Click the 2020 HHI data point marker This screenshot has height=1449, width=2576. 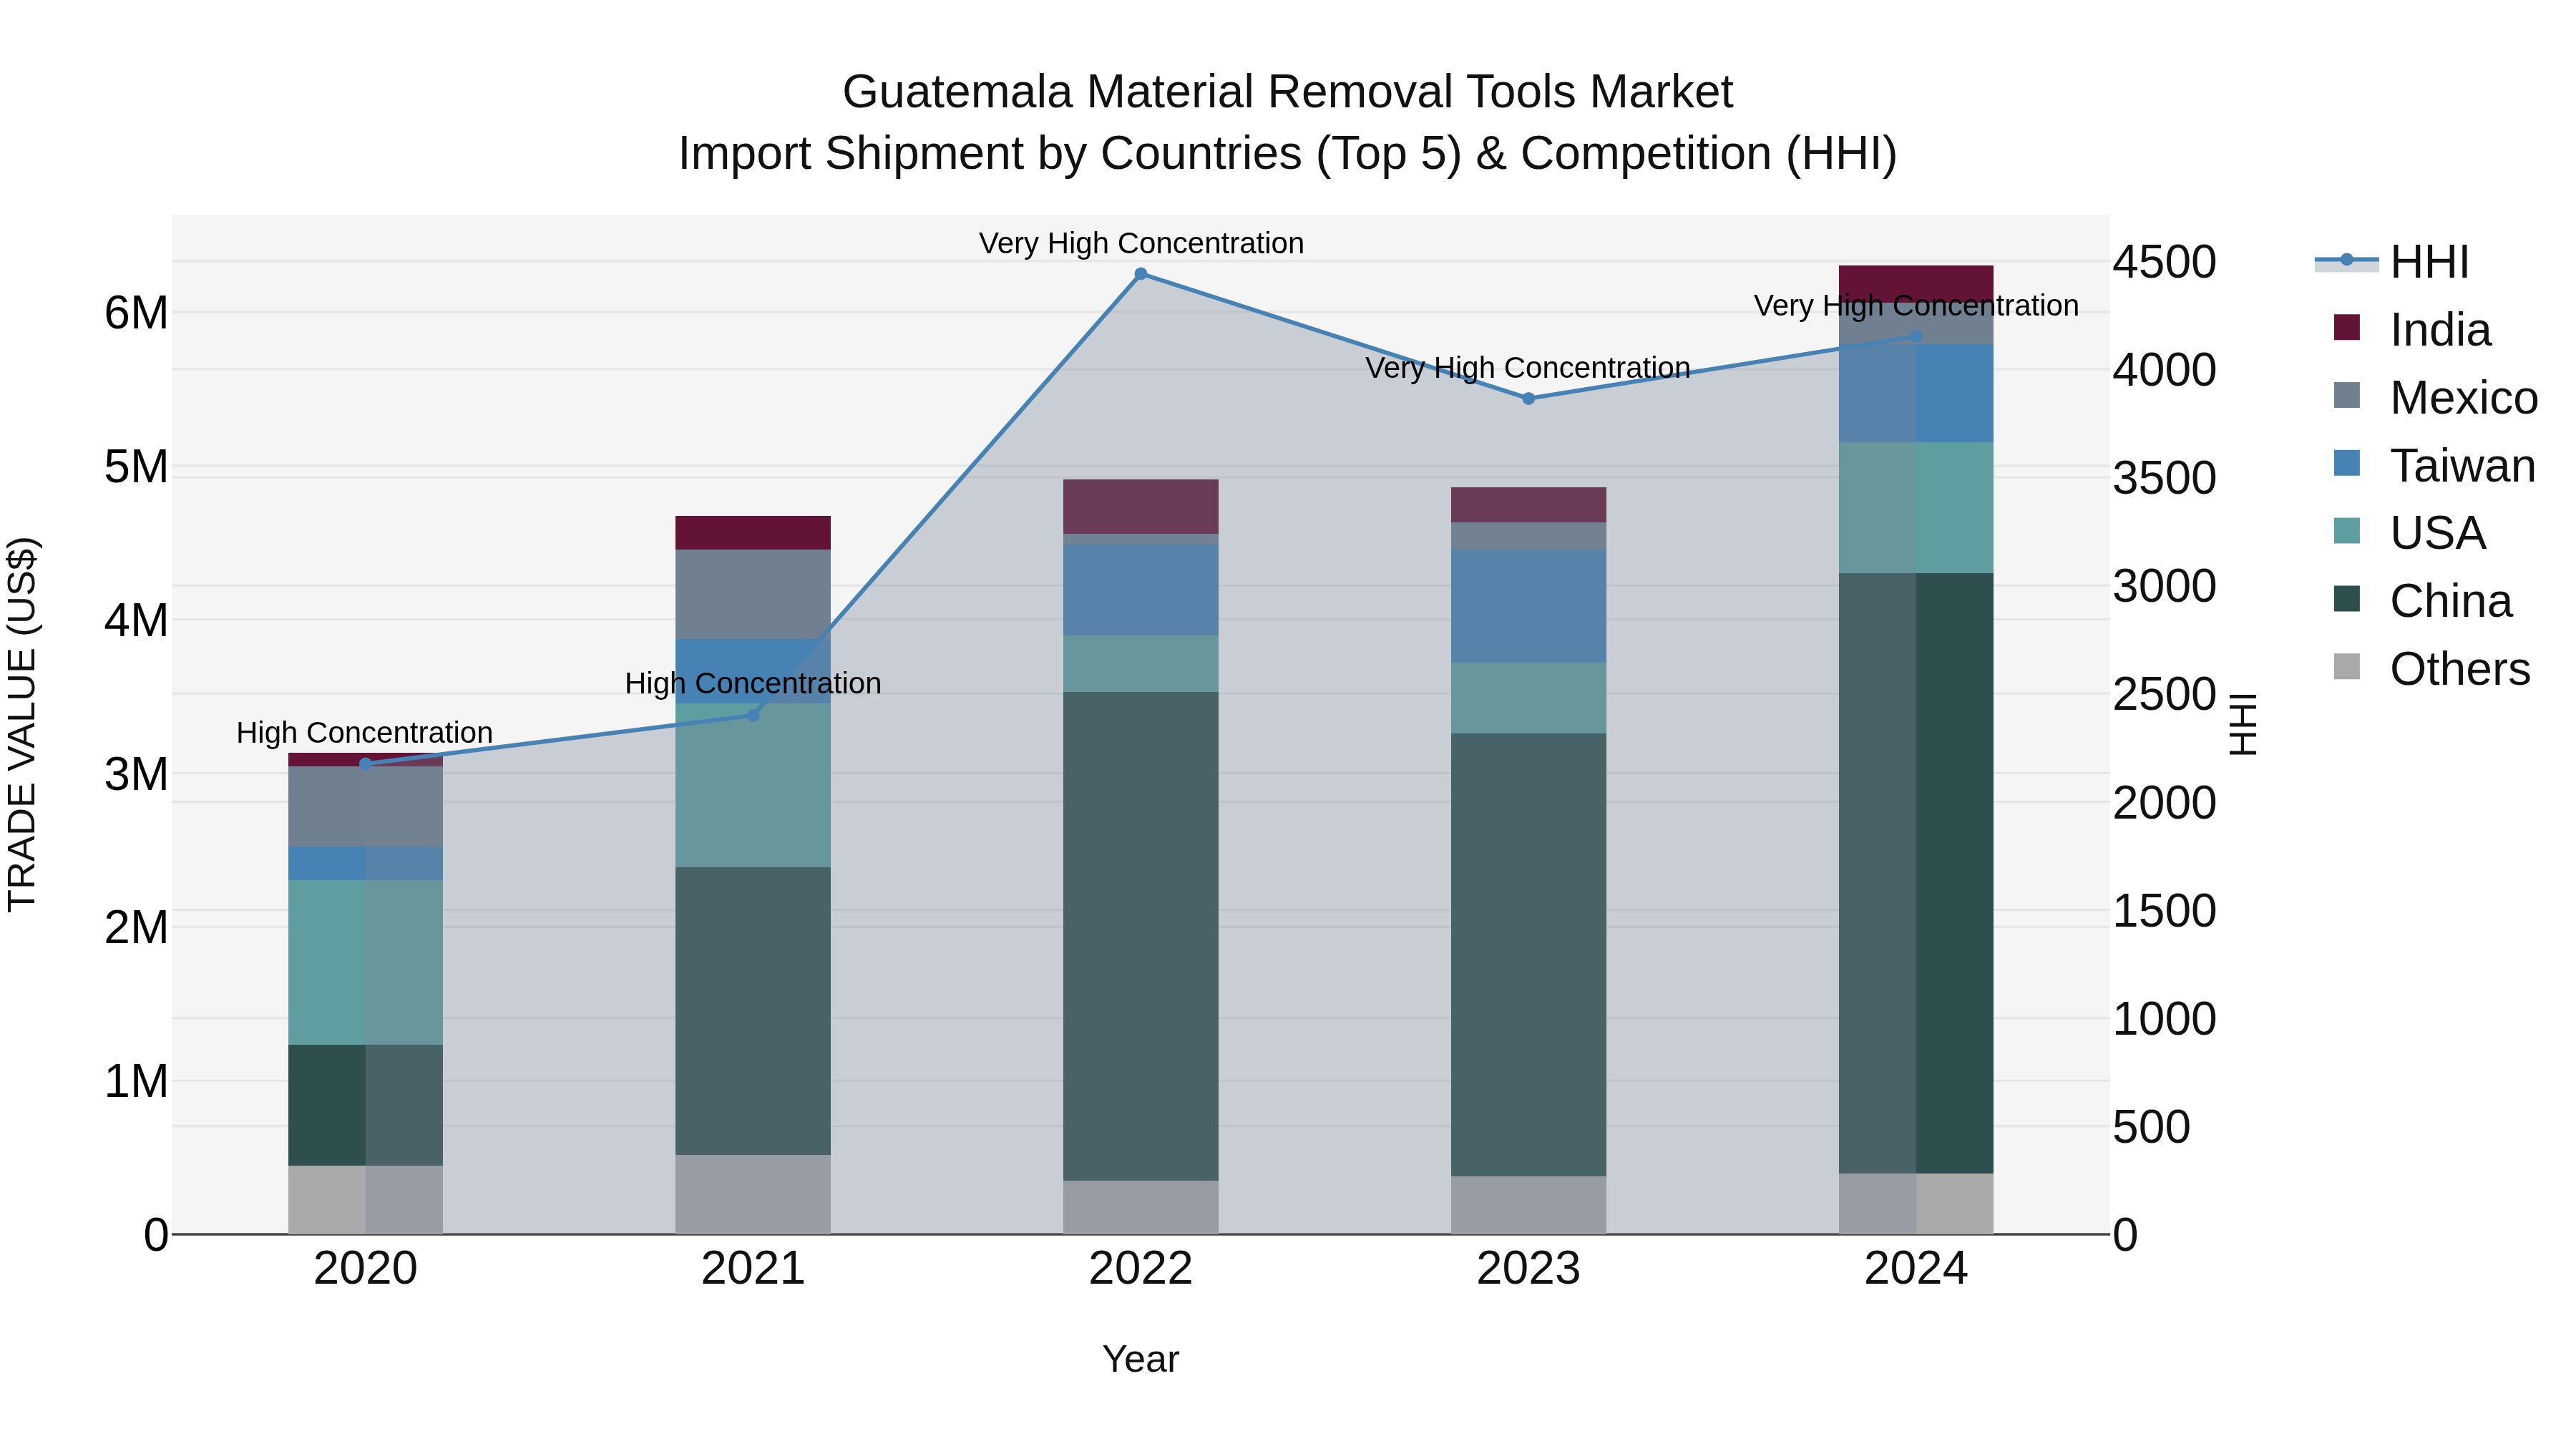[x=365, y=764]
